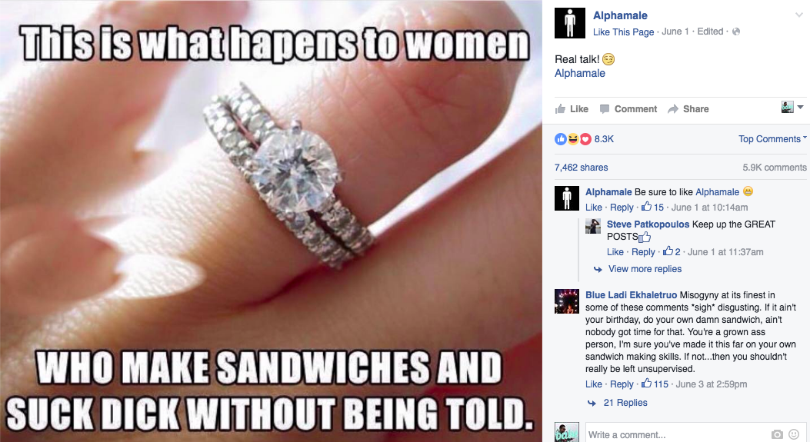Like the Steve Patkopoulos reply
The height and width of the screenshot is (442, 810).
615,252
